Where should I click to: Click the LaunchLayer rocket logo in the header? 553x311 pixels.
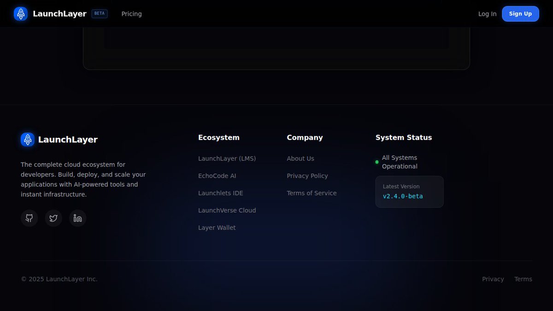pyautogui.click(x=20, y=13)
